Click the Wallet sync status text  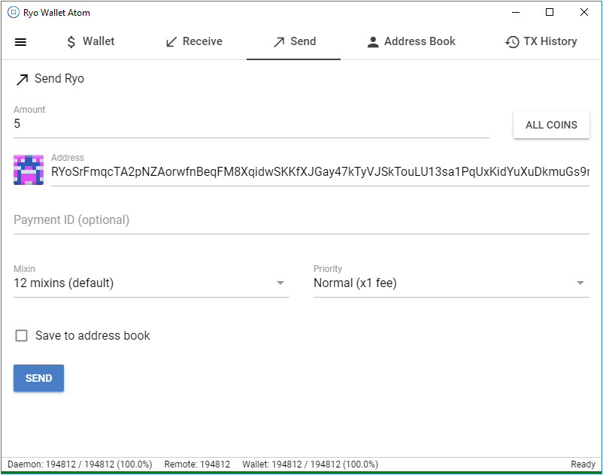310,464
